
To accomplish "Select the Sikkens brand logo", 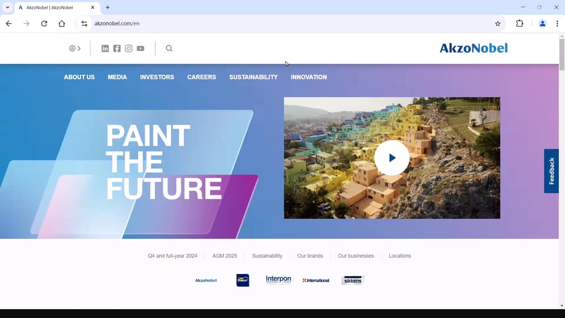I will (x=353, y=280).
